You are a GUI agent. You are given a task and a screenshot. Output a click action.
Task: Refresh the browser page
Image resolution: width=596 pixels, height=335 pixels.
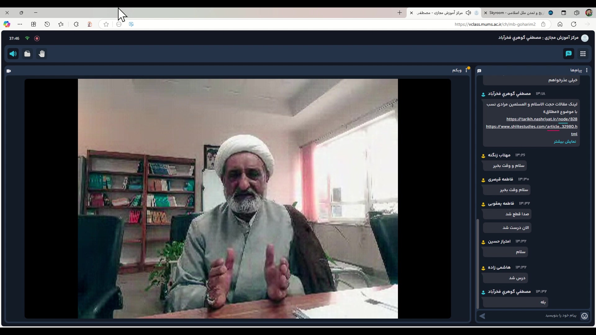click(x=573, y=24)
